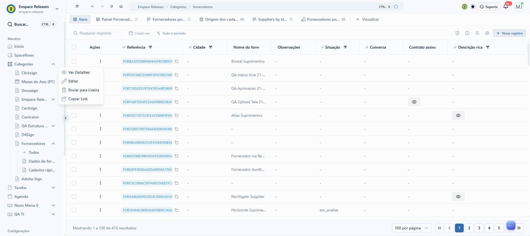Click the home icon in top navigation bar
This screenshot has height=236, width=530.
[121, 6]
